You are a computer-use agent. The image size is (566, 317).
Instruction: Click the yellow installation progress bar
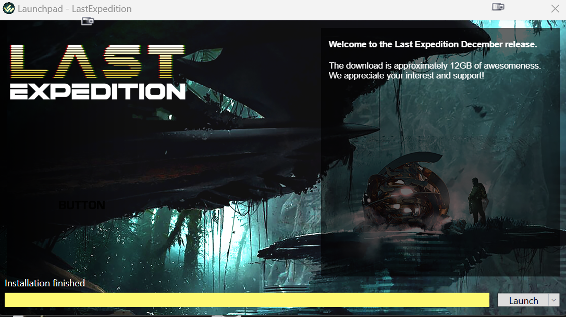(x=247, y=300)
